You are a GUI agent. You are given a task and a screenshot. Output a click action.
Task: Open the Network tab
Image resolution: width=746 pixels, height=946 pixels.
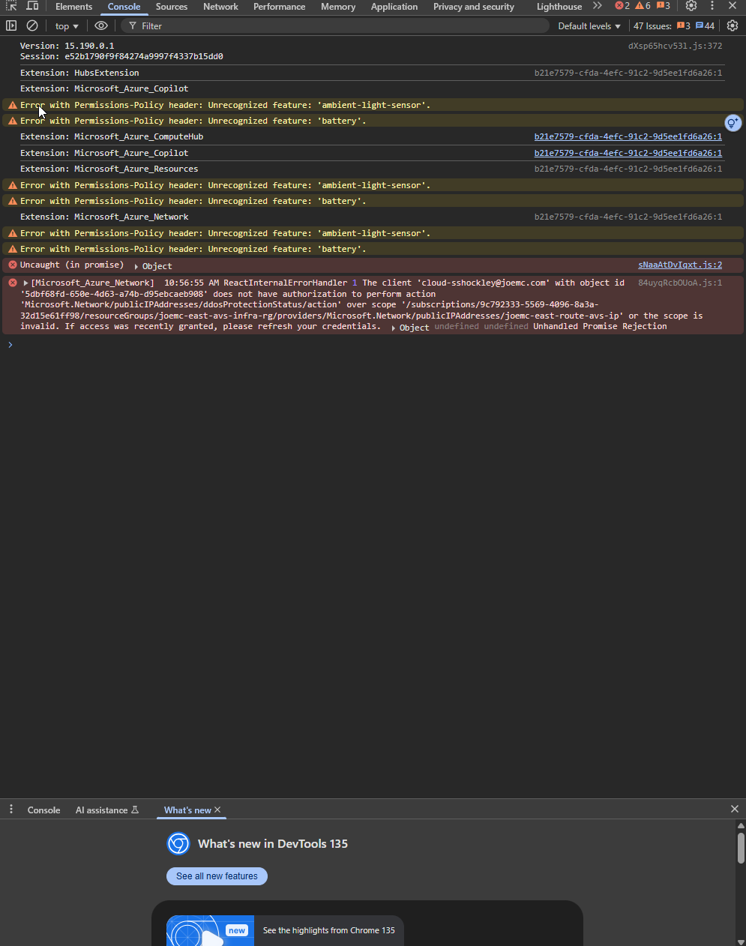click(220, 6)
